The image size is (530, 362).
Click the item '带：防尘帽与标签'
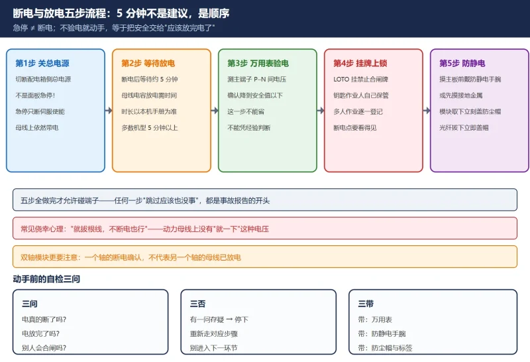coord(386,348)
